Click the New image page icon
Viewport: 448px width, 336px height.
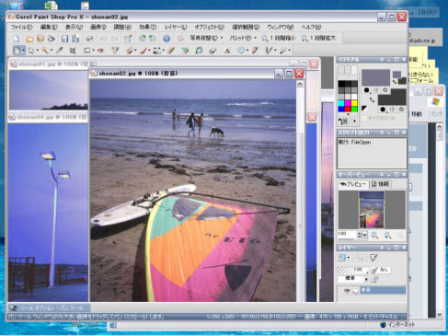pyautogui.click(x=17, y=39)
